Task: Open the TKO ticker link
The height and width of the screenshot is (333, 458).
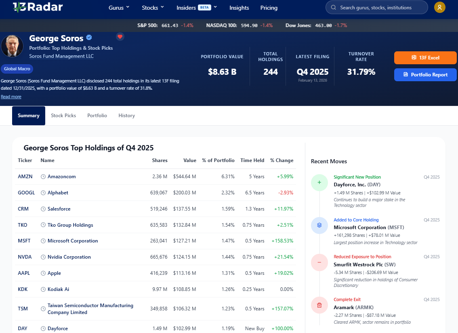Action: [23, 225]
